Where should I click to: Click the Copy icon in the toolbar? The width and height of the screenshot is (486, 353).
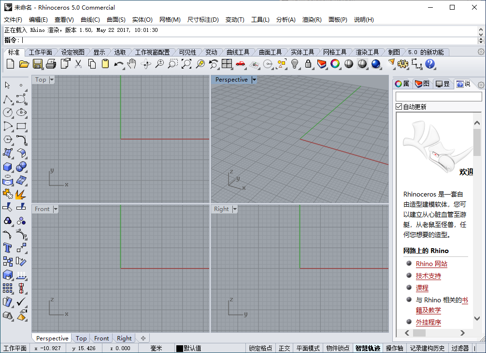pyautogui.click(x=92, y=64)
